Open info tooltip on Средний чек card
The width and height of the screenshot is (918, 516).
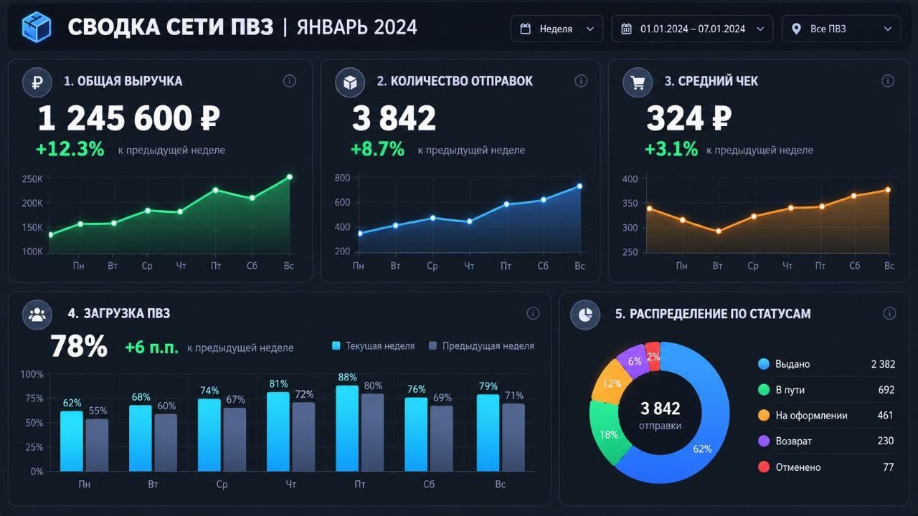(x=888, y=81)
